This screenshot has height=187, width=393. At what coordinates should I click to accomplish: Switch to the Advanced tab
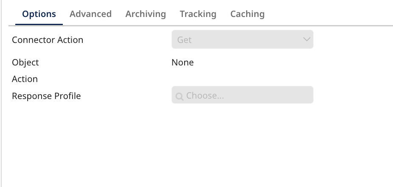pyautogui.click(x=90, y=14)
